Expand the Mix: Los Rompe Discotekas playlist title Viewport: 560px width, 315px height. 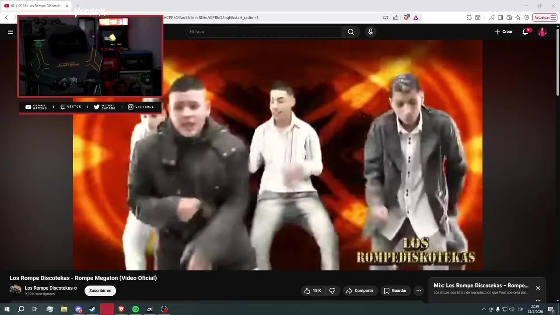click(481, 285)
